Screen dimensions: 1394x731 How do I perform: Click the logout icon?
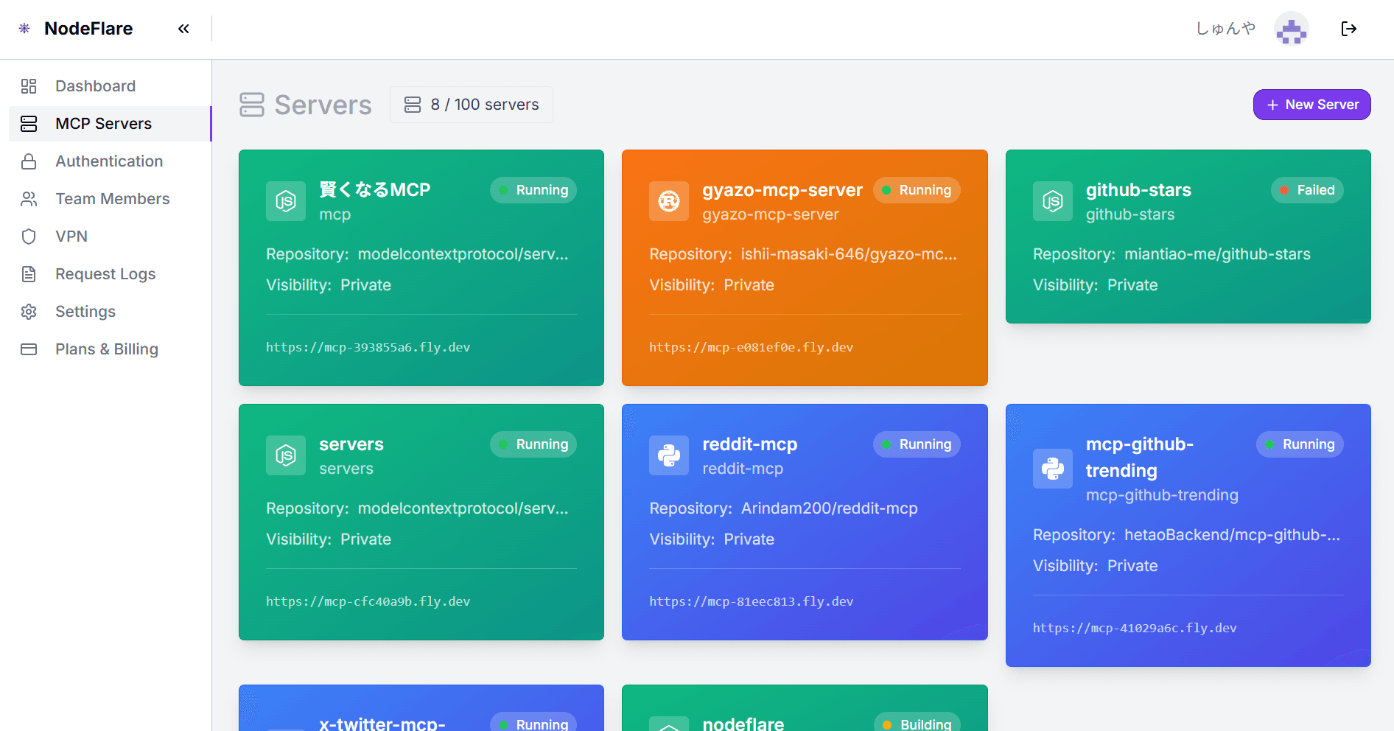tap(1348, 29)
